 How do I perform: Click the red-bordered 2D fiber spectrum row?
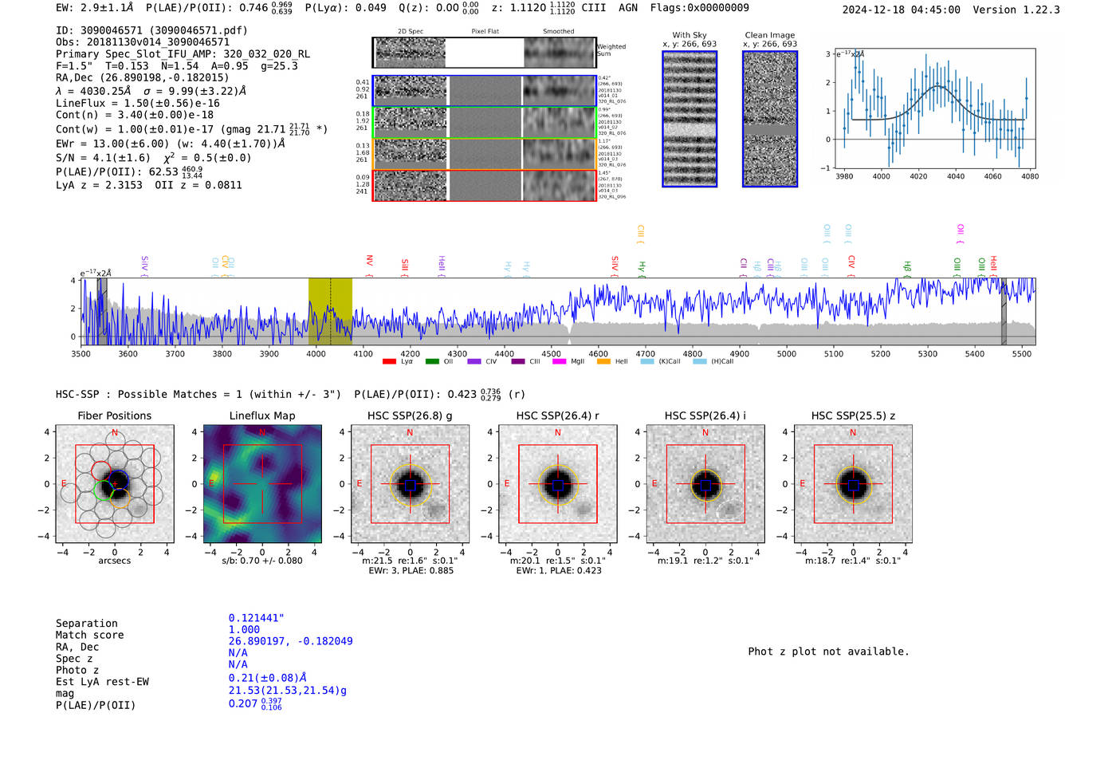coord(485,186)
